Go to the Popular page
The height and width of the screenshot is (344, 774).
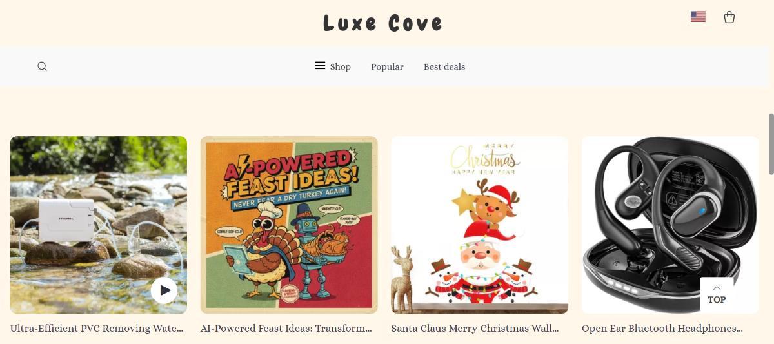pos(387,66)
